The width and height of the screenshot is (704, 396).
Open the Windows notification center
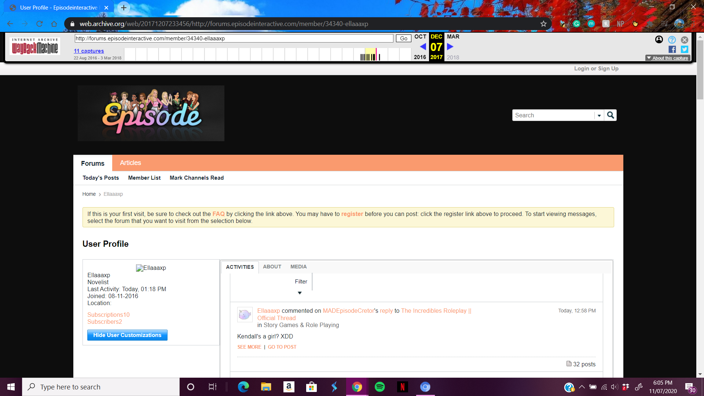690,387
